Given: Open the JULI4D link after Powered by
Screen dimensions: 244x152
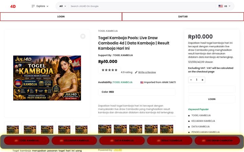Looking at the screenshot, I should 118,150.
